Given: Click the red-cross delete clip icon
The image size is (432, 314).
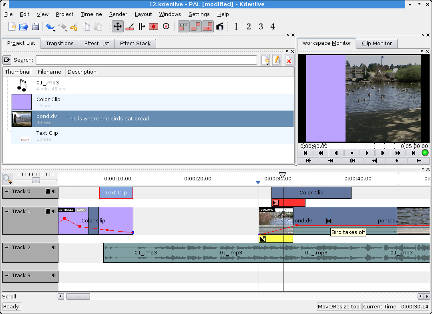Looking at the screenshot, I should point(288,60).
